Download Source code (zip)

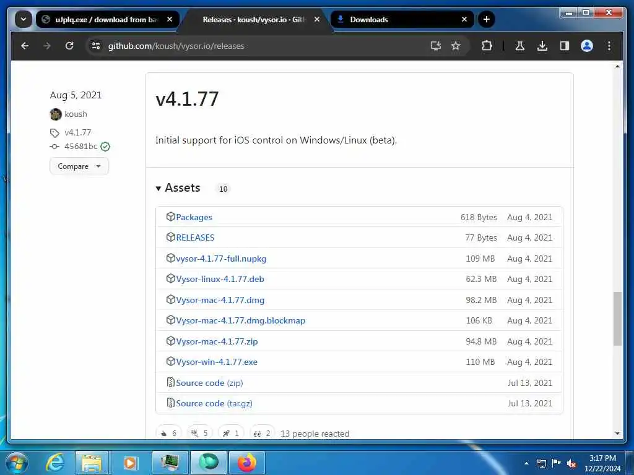(x=209, y=383)
